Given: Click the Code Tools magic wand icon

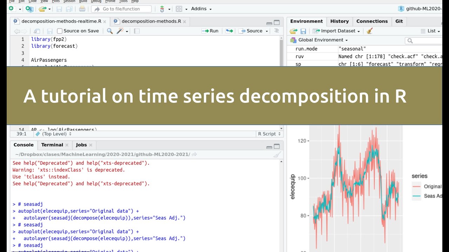Looking at the screenshot, I should coord(120,31).
